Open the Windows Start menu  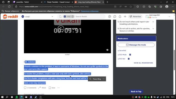pyautogui.click(x=2, y=97)
